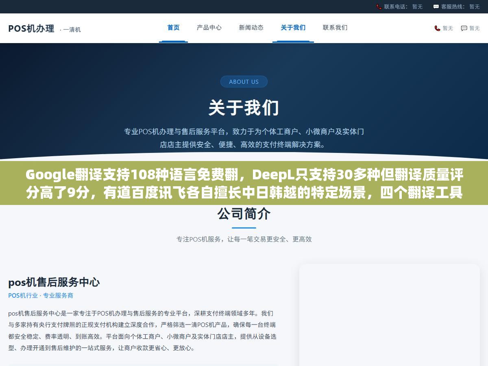Click the ABOUT US badge

click(244, 81)
